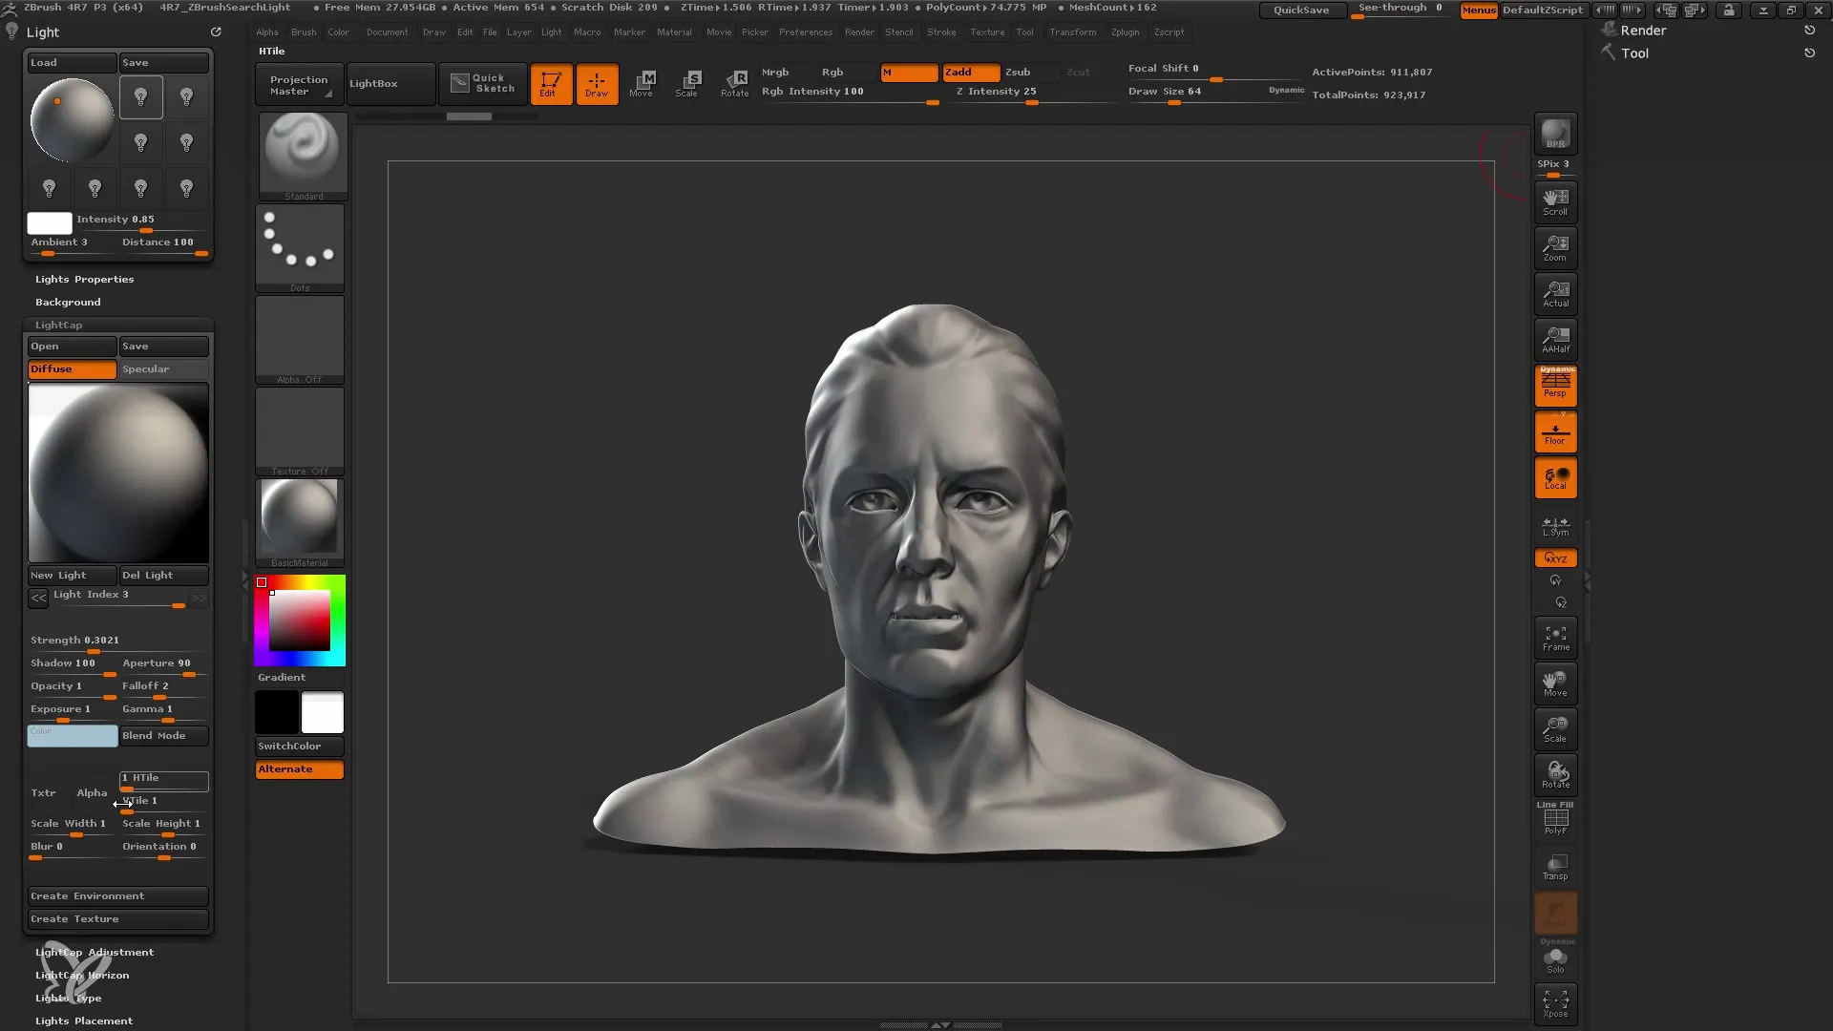Toggle Persp perspective mode
This screenshot has width=1833, height=1031.
point(1555,386)
